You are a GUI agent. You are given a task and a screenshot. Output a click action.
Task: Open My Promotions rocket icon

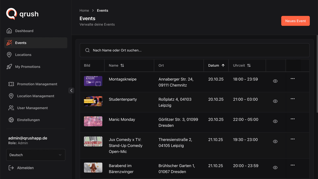[x=9, y=67]
